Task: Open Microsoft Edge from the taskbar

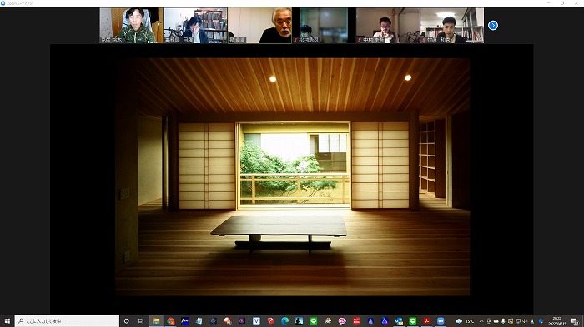Action: tap(284, 320)
